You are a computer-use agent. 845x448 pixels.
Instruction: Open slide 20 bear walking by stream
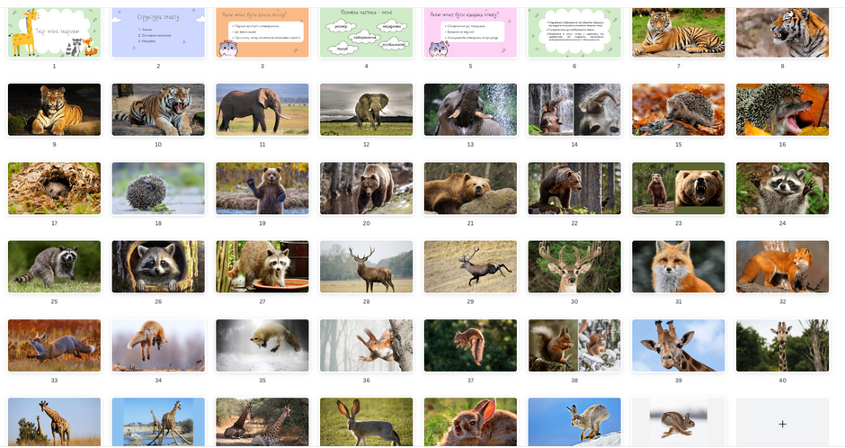(366, 188)
